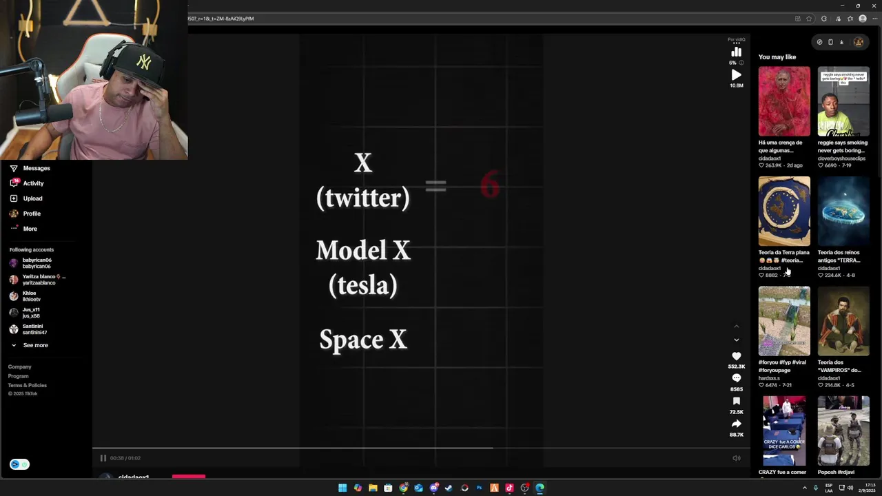Expand the Company footer section
The height and width of the screenshot is (496, 882).
pos(19,366)
